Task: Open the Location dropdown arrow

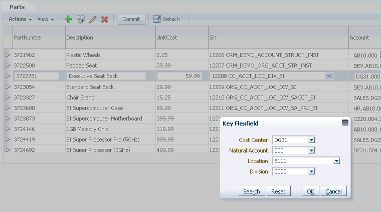Action: 336,161
